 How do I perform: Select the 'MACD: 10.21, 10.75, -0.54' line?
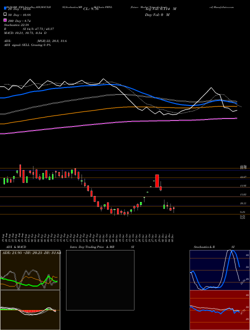point(25,33)
